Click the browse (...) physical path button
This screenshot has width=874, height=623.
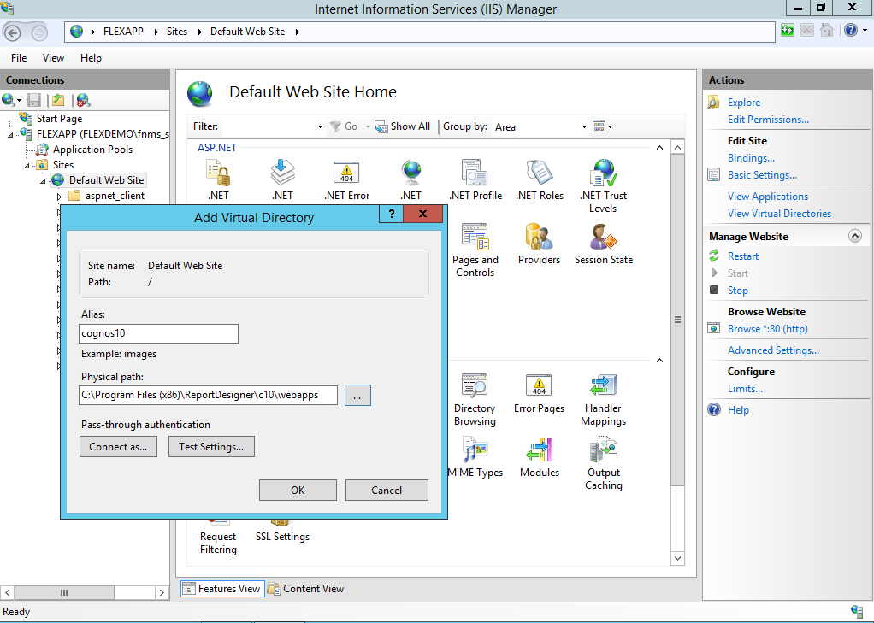tap(357, 395)
